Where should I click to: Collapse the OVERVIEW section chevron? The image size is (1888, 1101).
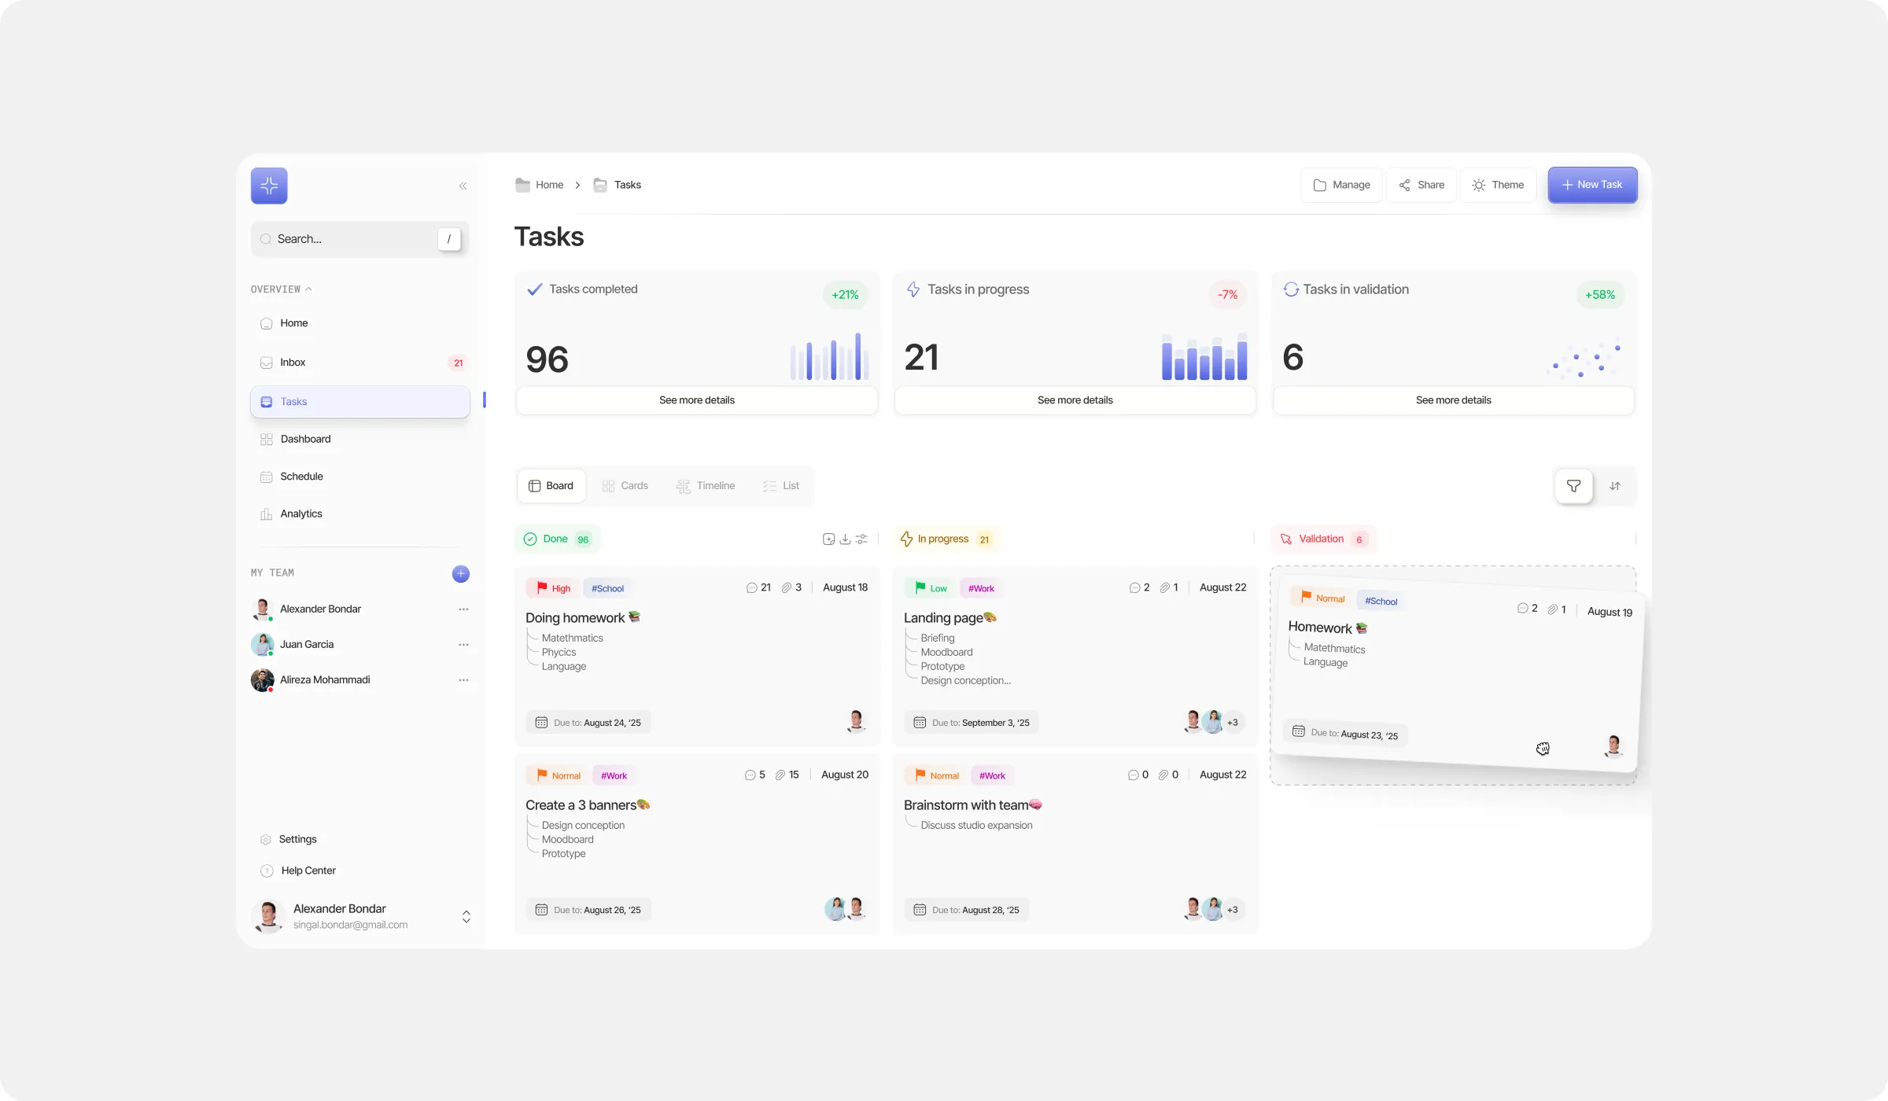click(308, 289)
